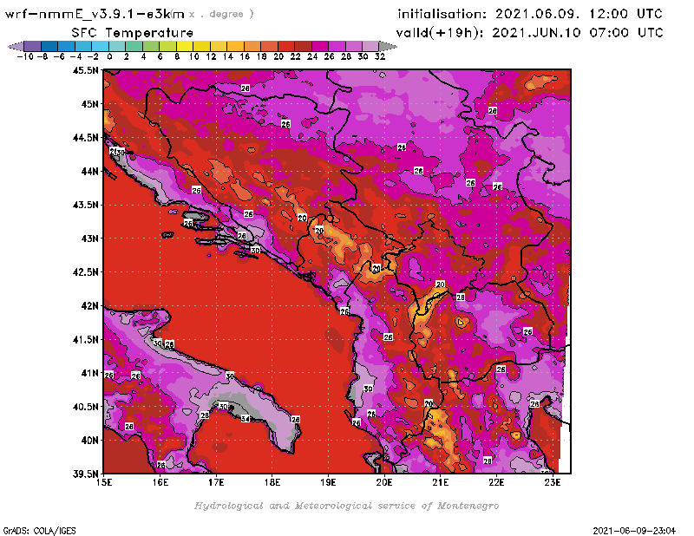Click the legend value '-10'
The width and height of the screenshot is (694, 536).
(x=25, y=57)
